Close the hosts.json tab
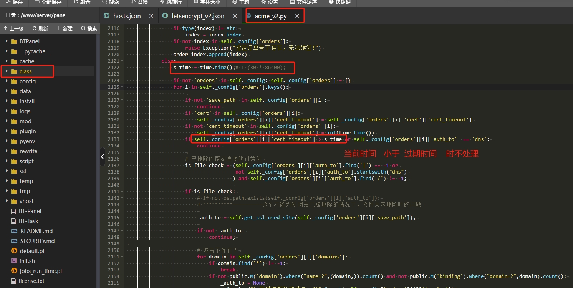573x288 pixels. point(151,16)
